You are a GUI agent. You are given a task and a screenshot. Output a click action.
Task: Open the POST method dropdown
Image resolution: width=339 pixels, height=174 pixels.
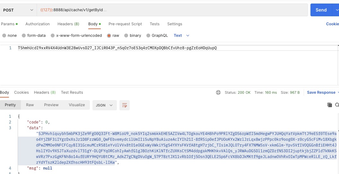tap(18, 10)
